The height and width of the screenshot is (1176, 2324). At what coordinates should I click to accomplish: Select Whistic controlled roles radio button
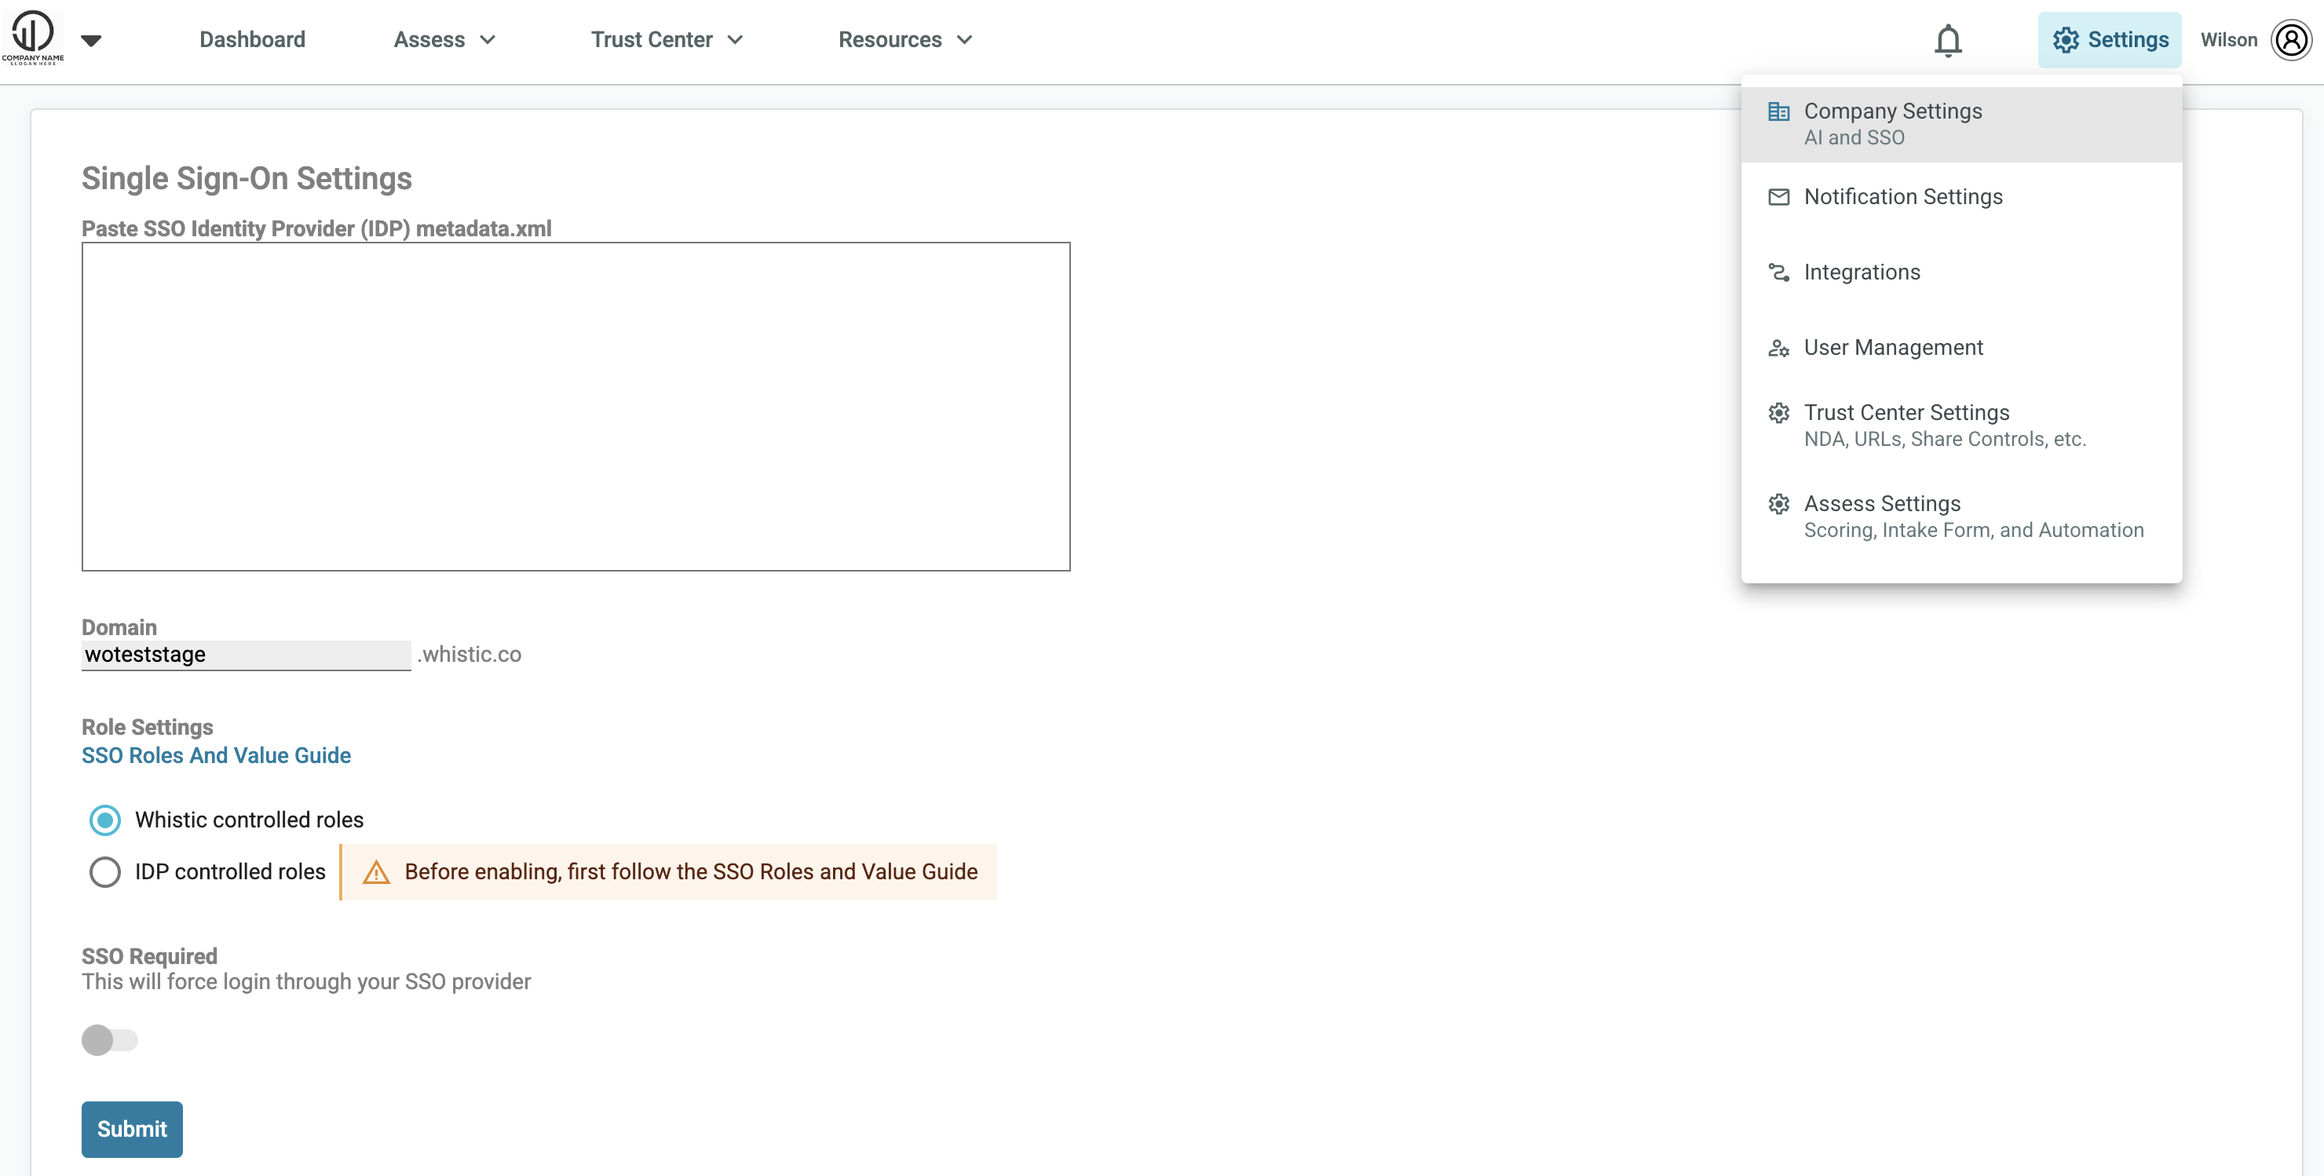coord(104,820)
